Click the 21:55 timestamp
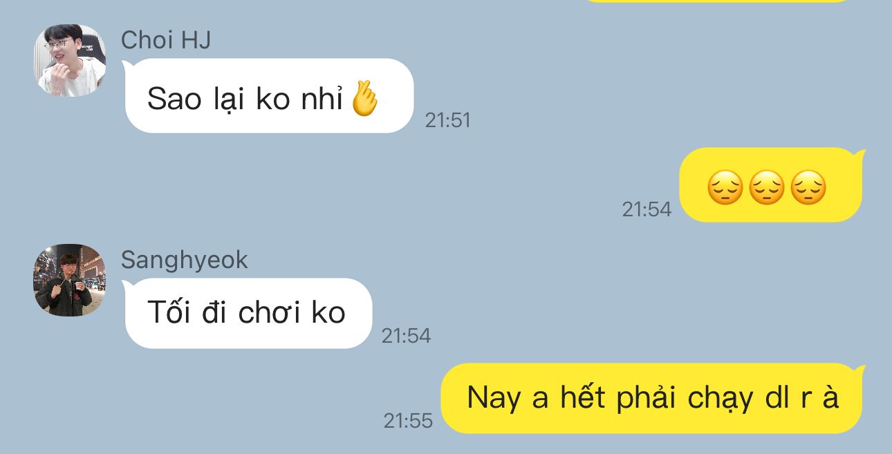Screen dimensions: 892x454 point(408,420)
